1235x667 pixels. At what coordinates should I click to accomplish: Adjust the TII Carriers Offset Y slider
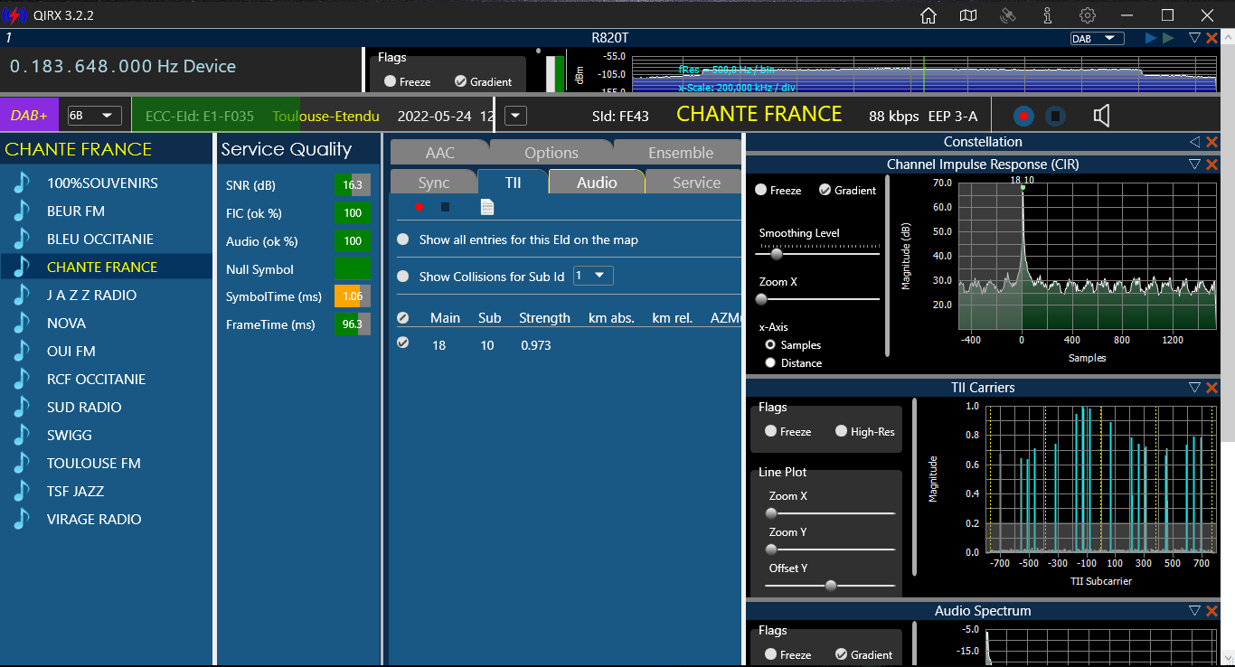830,586
